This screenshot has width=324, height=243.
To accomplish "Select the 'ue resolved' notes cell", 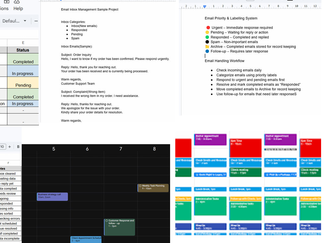I will (x=10, y=228).
